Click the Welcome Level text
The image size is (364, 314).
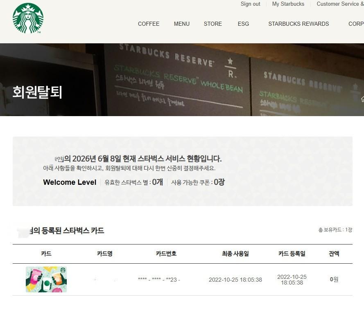70,182
